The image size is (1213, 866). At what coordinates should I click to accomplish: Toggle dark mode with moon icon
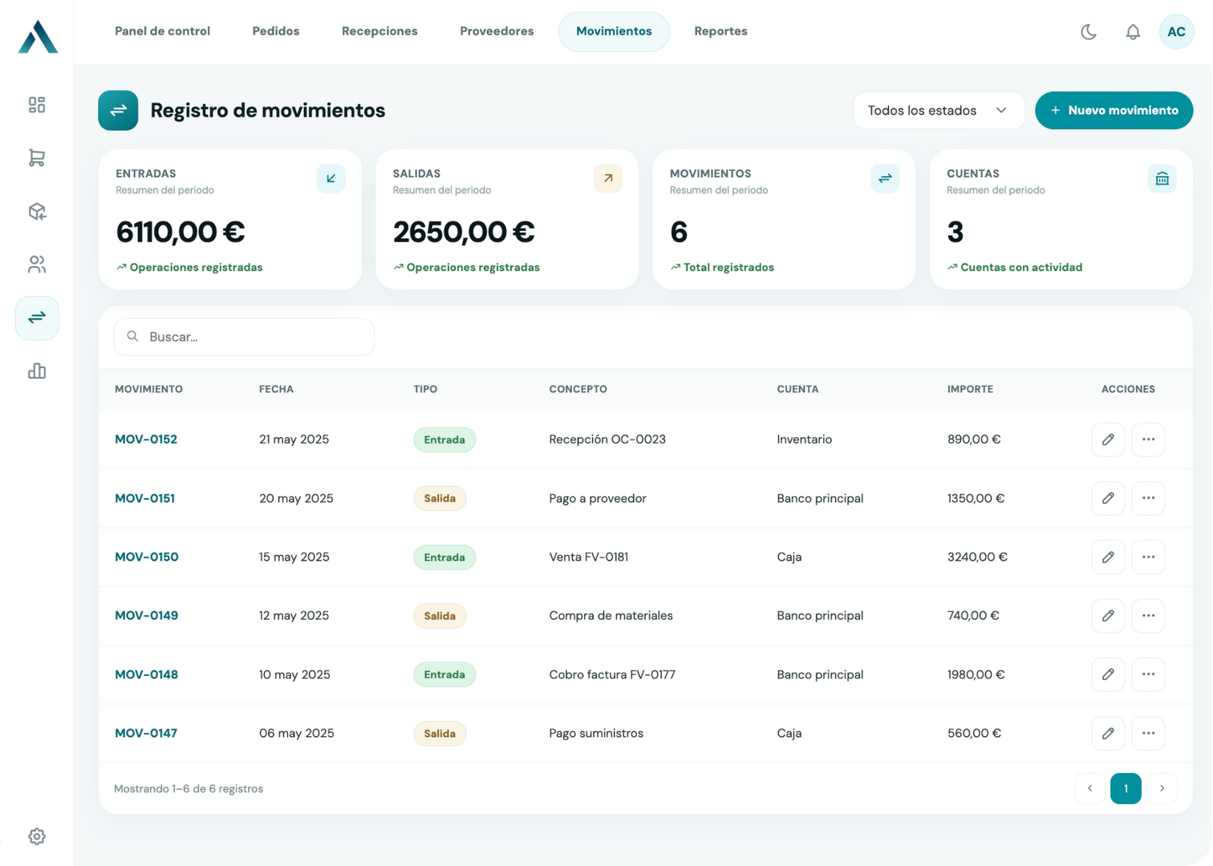(1089, 32)
